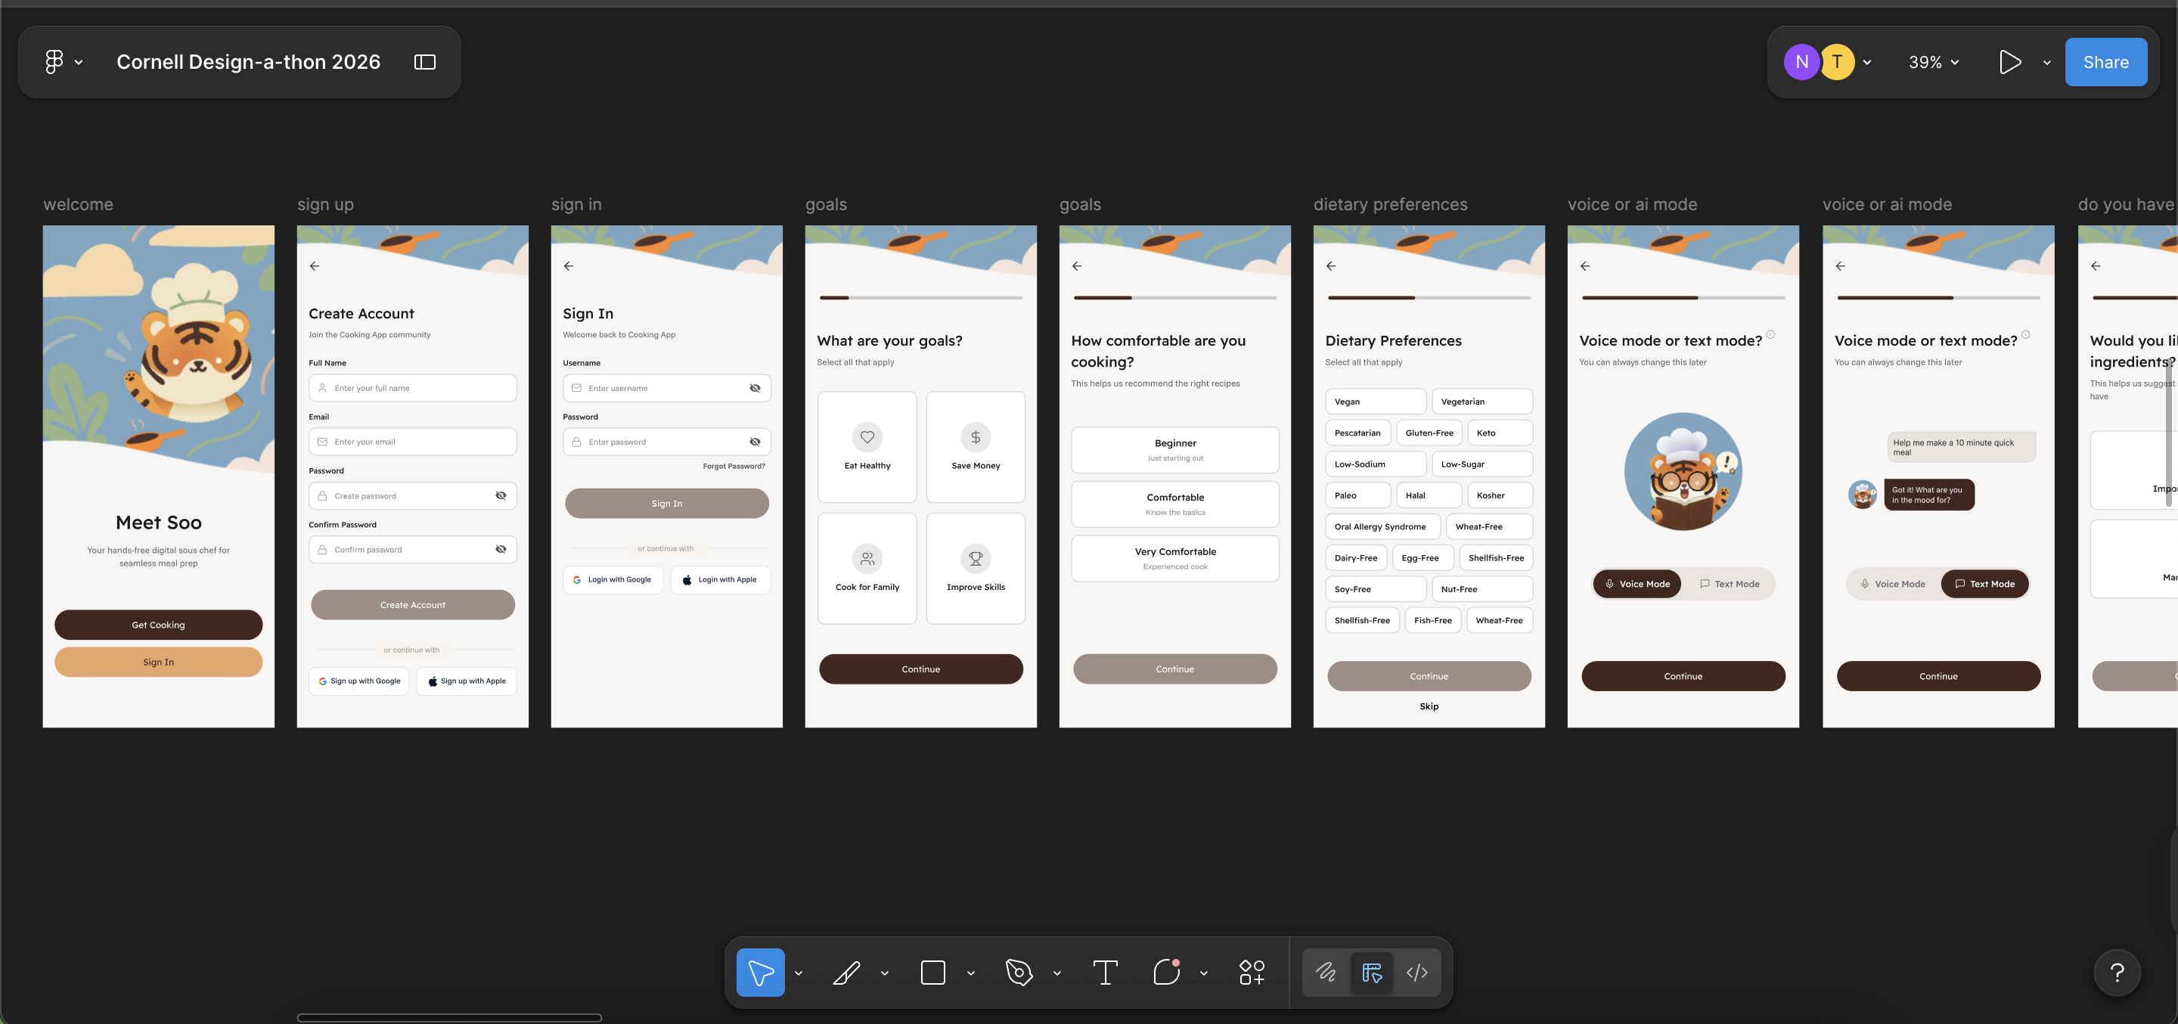Select the Comment tool bubble

pos(1166,973)
